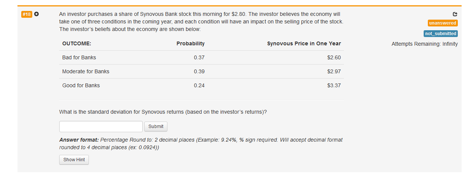
Task: Click Synovous Price in One Year header
Action: (x=304, y=43)
